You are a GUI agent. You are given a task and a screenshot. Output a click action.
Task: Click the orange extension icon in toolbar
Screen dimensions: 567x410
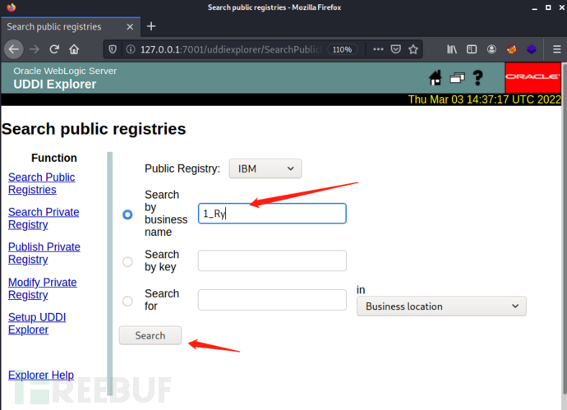click(x=511, y=49)
